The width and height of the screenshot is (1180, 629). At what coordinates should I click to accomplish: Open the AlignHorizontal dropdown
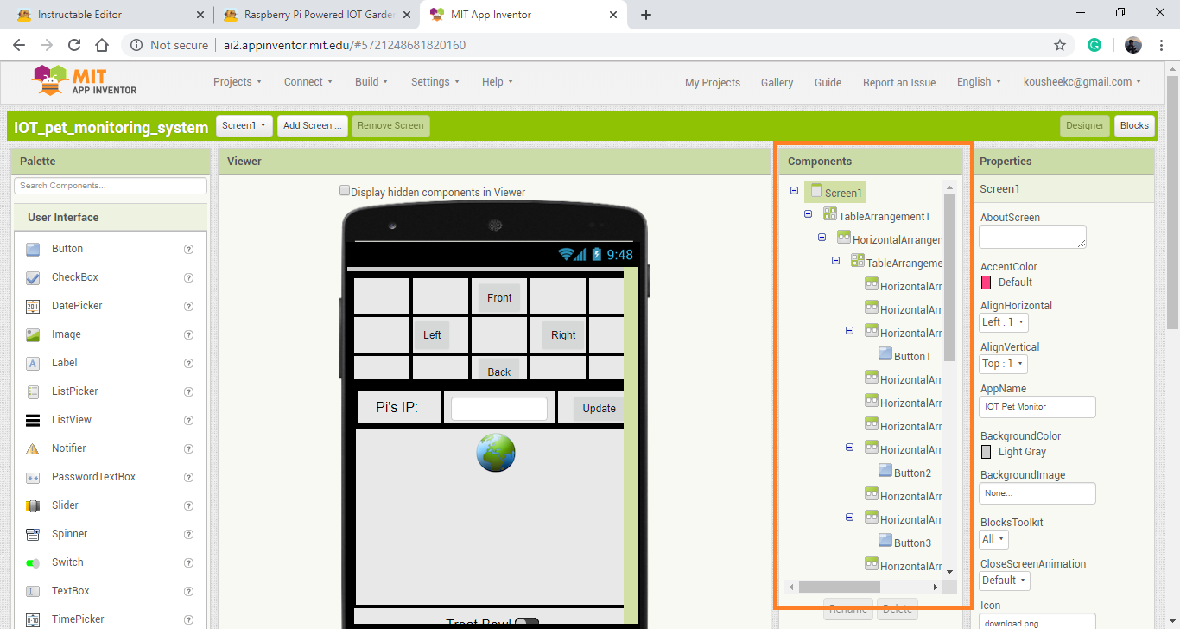1004,322
